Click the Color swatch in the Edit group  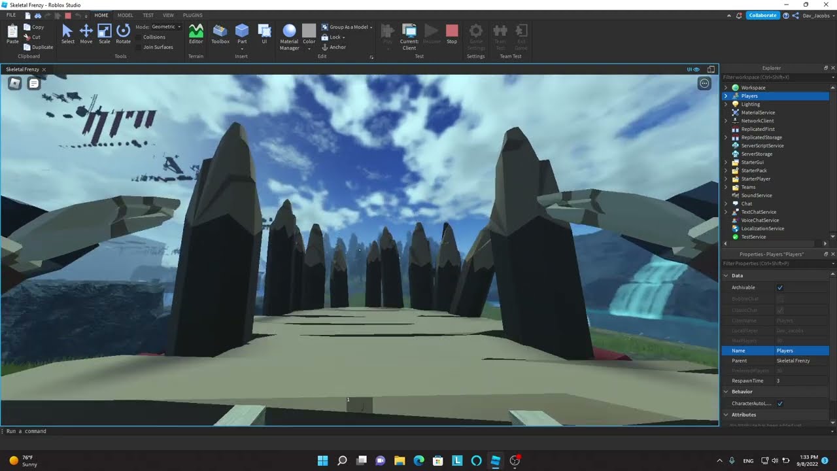pos(309,31)
